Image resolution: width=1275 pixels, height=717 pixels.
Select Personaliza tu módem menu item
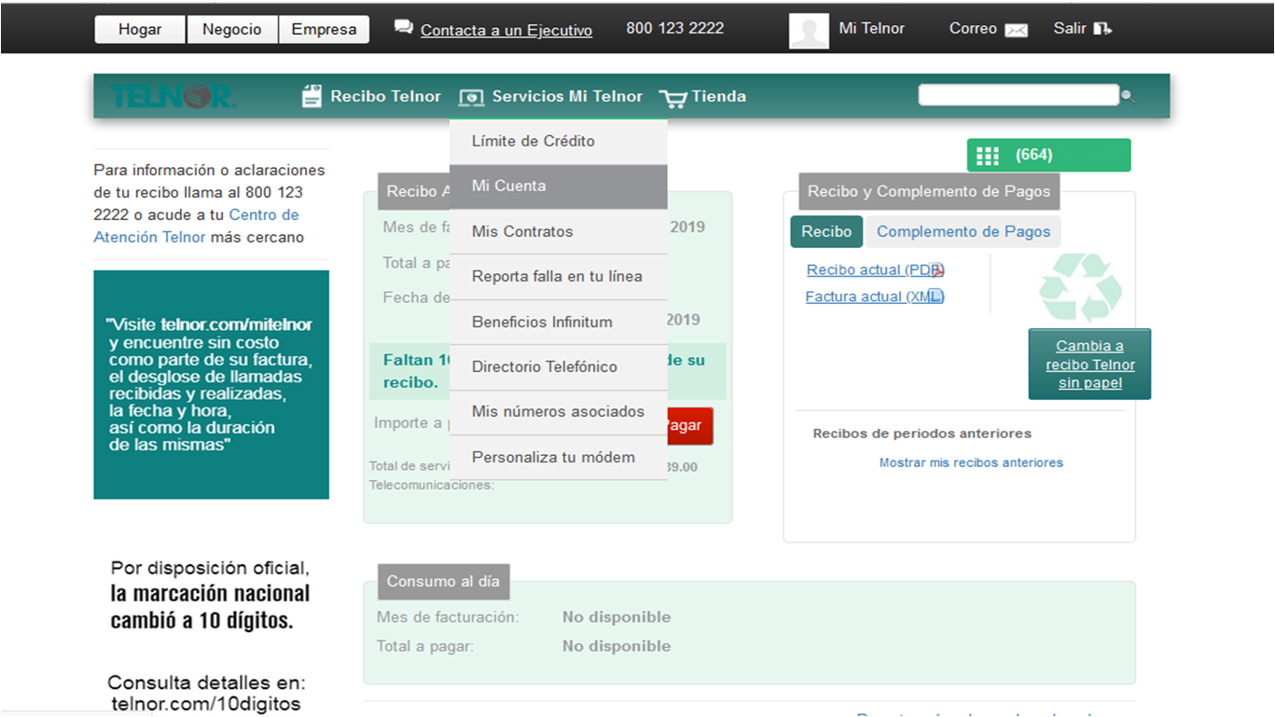click(558, 457)
